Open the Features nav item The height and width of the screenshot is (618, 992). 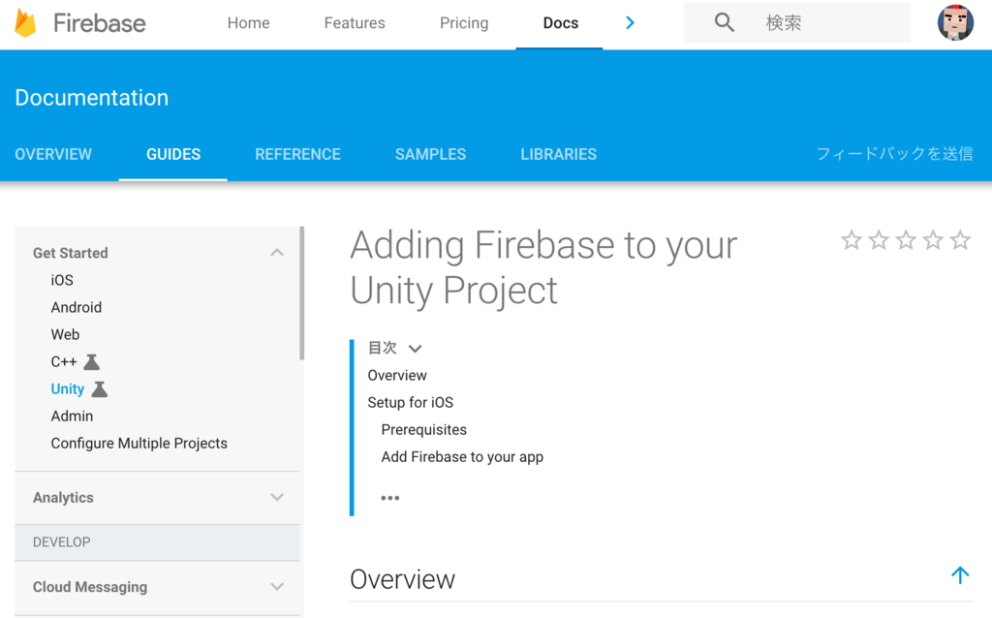coord(355,23)
